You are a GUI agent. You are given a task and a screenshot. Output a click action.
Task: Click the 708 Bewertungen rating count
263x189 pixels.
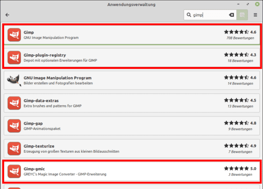coord(240,38)
